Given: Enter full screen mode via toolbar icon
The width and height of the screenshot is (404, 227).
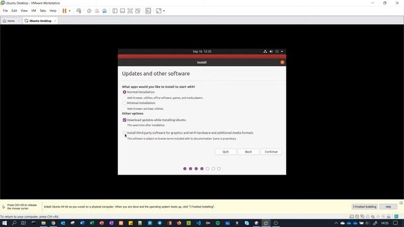Looking at the screenshot, I should click(x=130, y=11).
